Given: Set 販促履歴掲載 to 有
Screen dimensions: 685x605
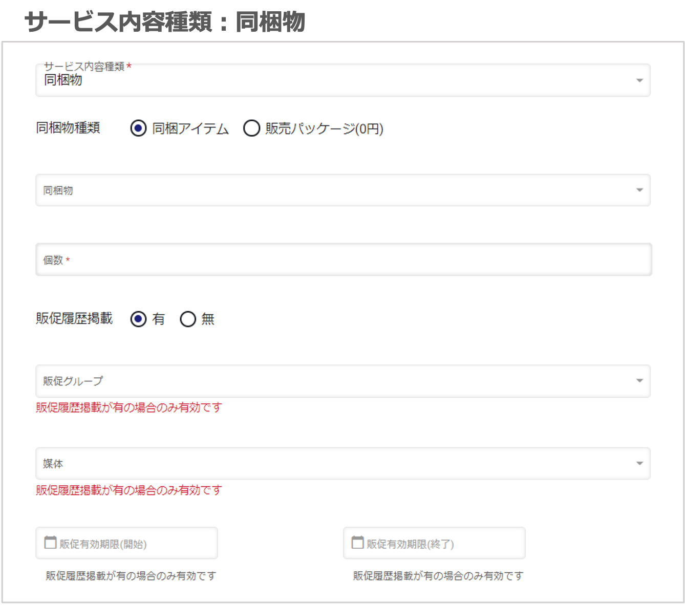Looking at the screenshot, I should [x=138, y=319].
